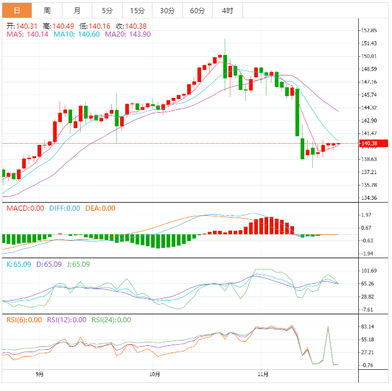
Task: Click the high price 高:140.49
Action: pos(58,26)
